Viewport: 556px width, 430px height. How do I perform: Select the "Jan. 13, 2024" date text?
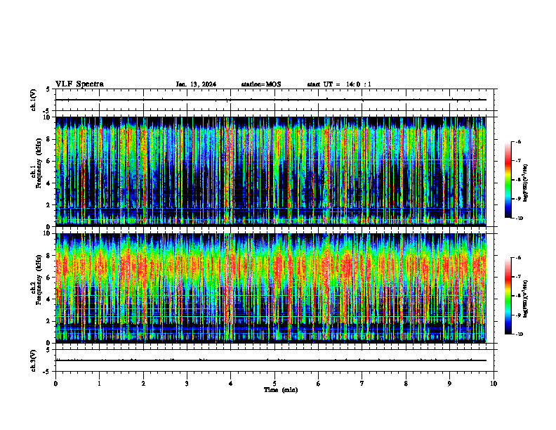(x=196, y=84)
